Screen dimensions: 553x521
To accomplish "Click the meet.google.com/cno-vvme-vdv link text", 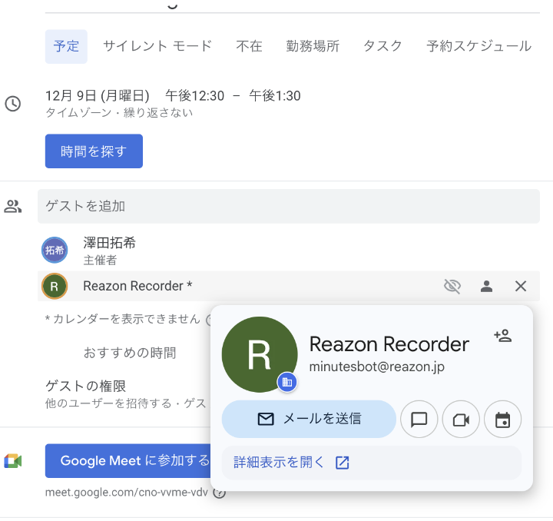I will coord(126,492).
